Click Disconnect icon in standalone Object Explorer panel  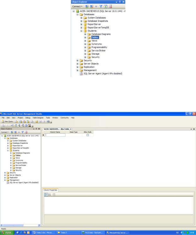click(92, 6)
